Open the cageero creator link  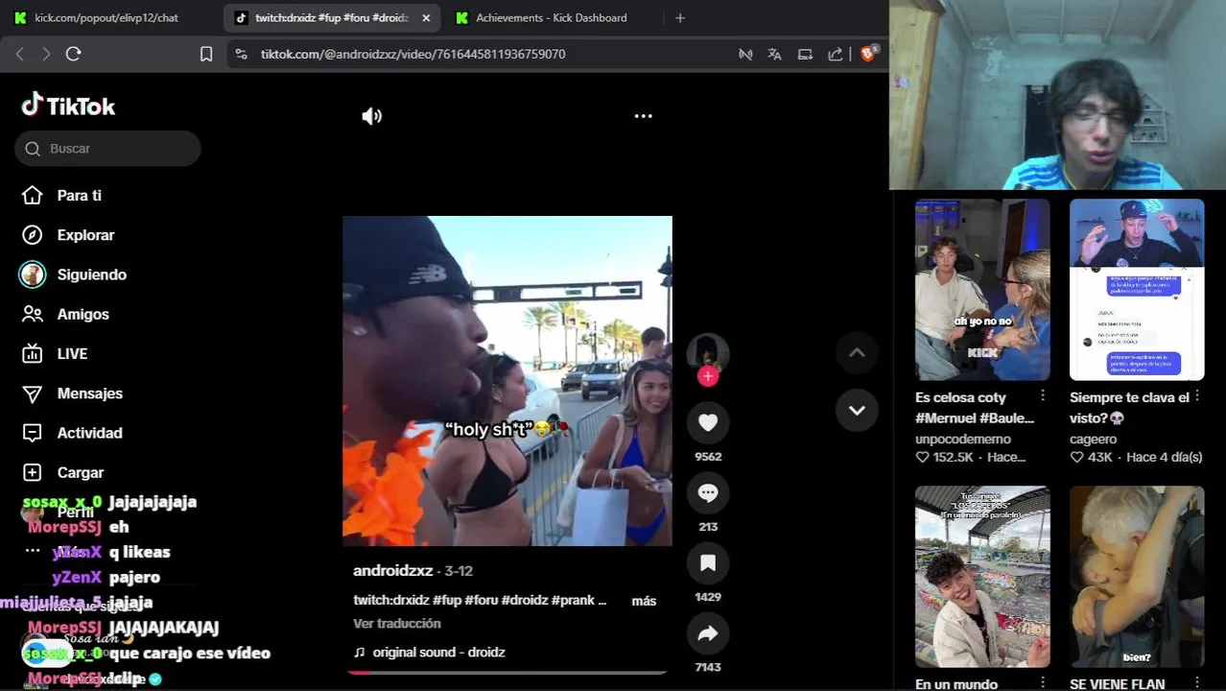[1094, 439]
